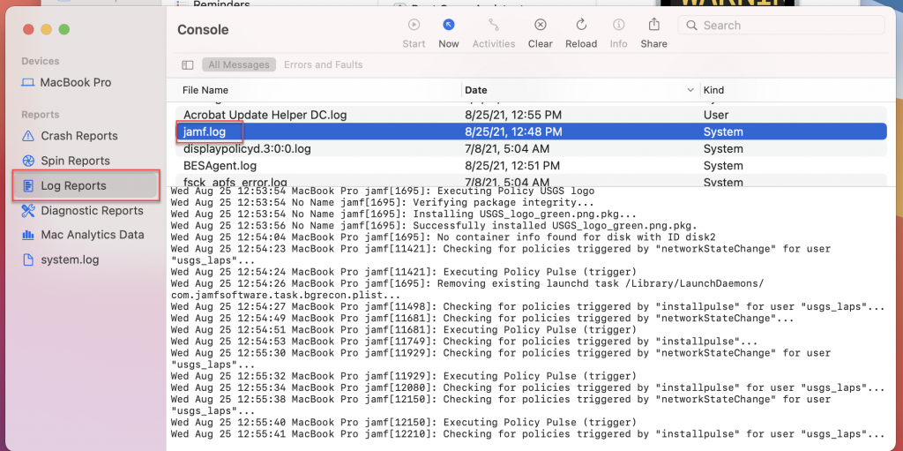Toggle the sidebar layout icon
This screenshot has height=451, width=903.
[187, 65]
